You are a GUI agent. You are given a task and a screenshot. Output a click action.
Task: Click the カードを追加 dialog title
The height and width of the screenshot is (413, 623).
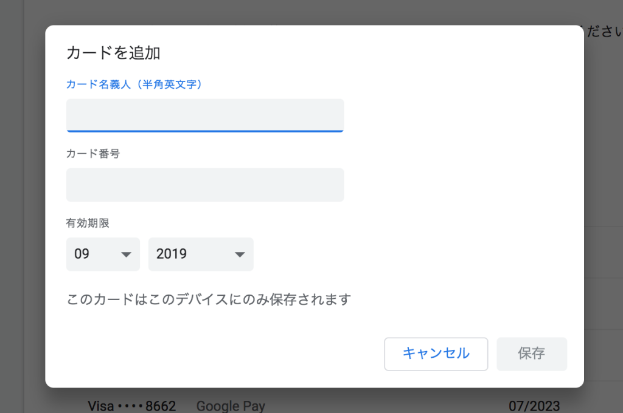click(113, 53)
